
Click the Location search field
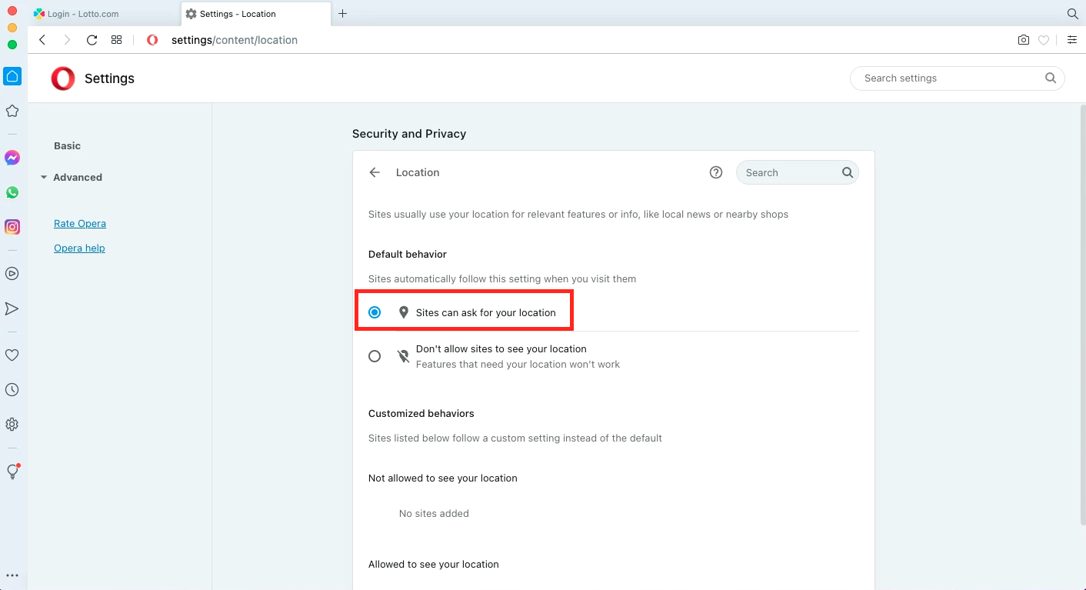797,172
